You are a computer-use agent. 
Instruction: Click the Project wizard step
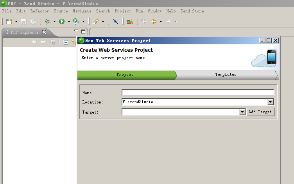pyautogui.click(x=127, y=75)
